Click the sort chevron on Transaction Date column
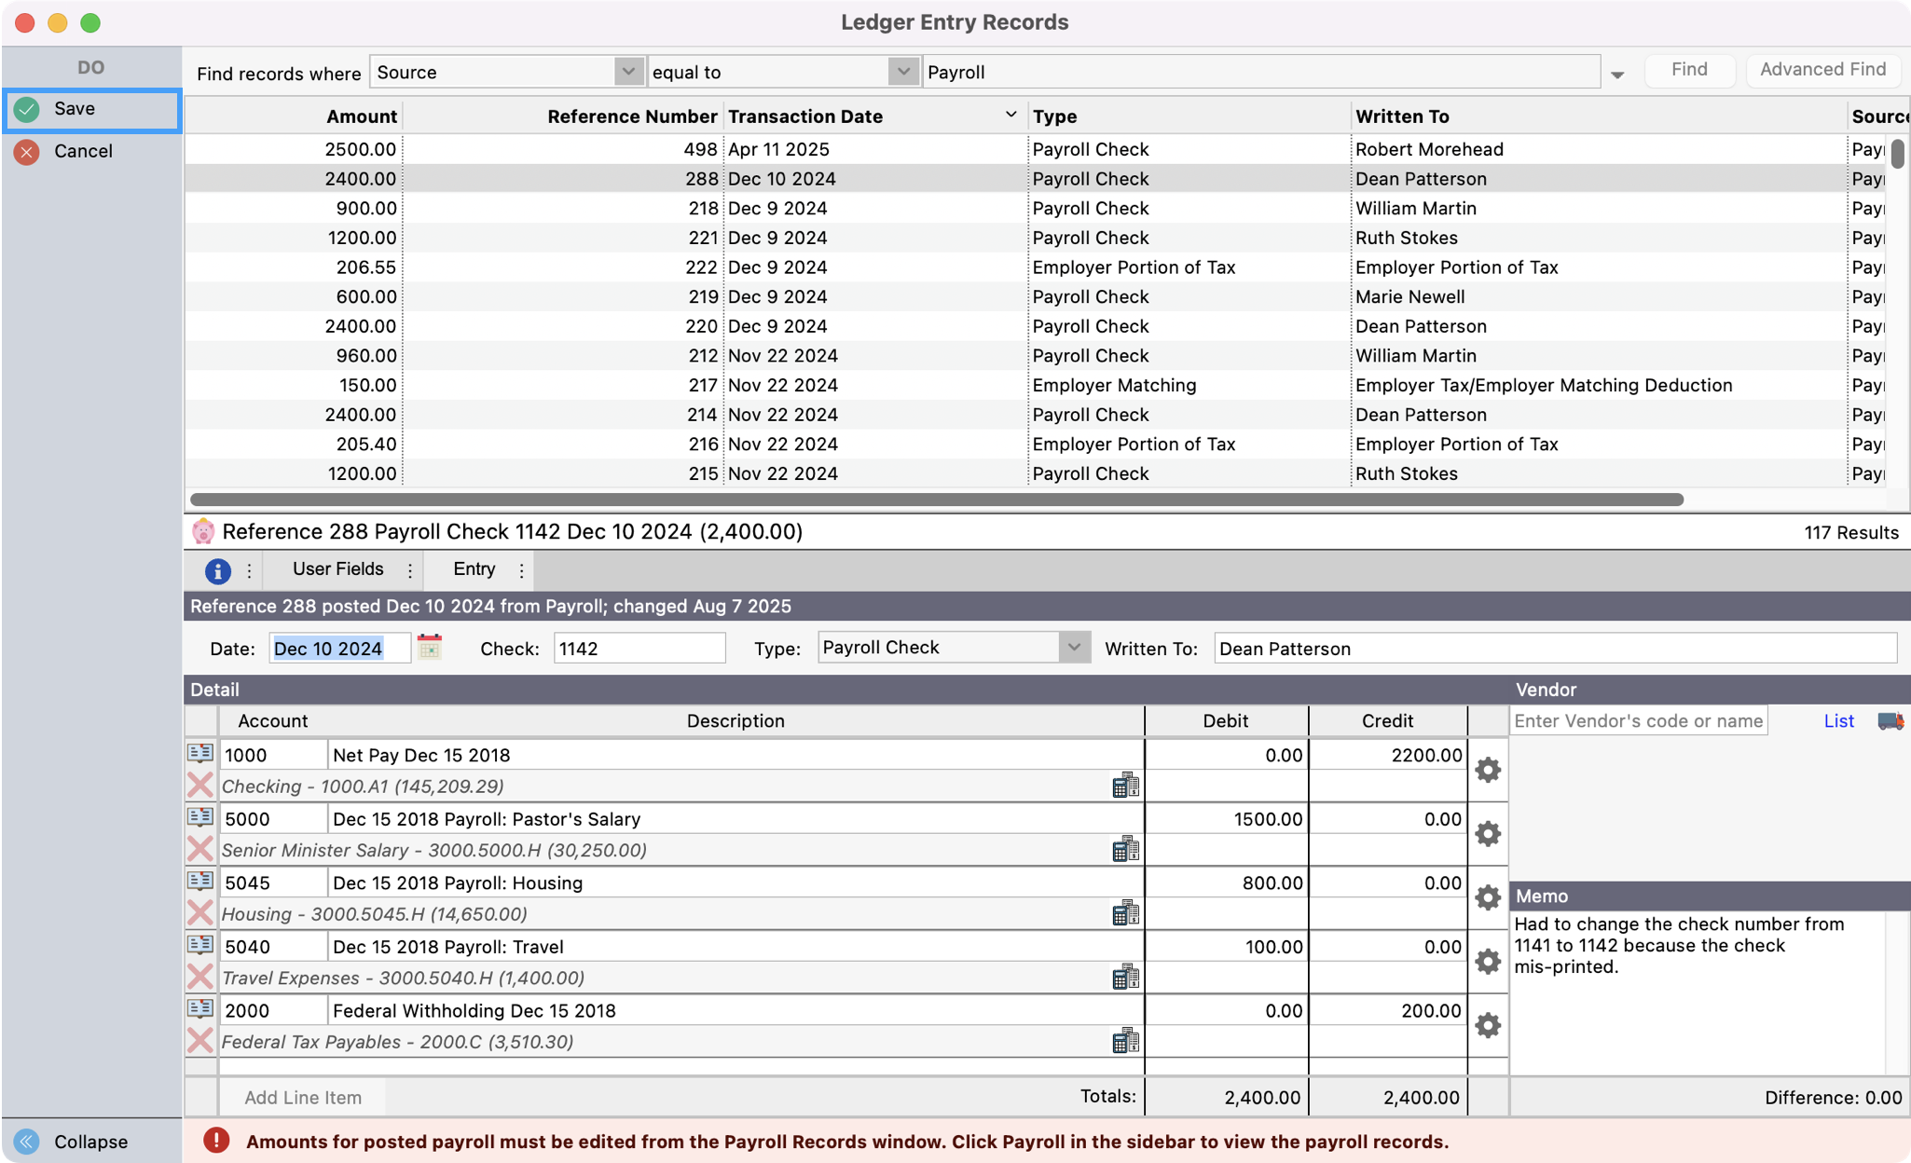 tap(1010, 114)
